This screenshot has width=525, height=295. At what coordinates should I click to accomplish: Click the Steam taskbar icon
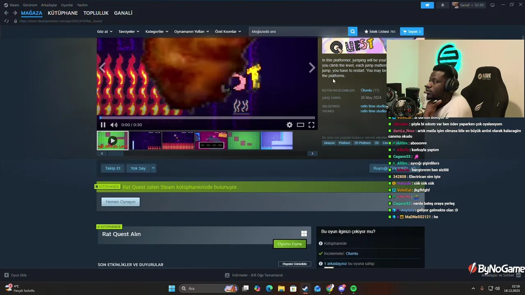305,288
